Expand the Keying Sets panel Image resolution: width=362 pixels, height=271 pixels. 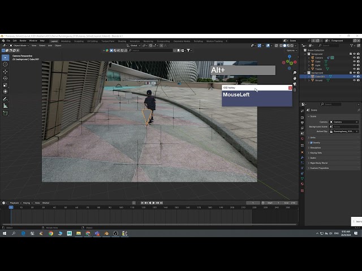[x=309, y=153]
